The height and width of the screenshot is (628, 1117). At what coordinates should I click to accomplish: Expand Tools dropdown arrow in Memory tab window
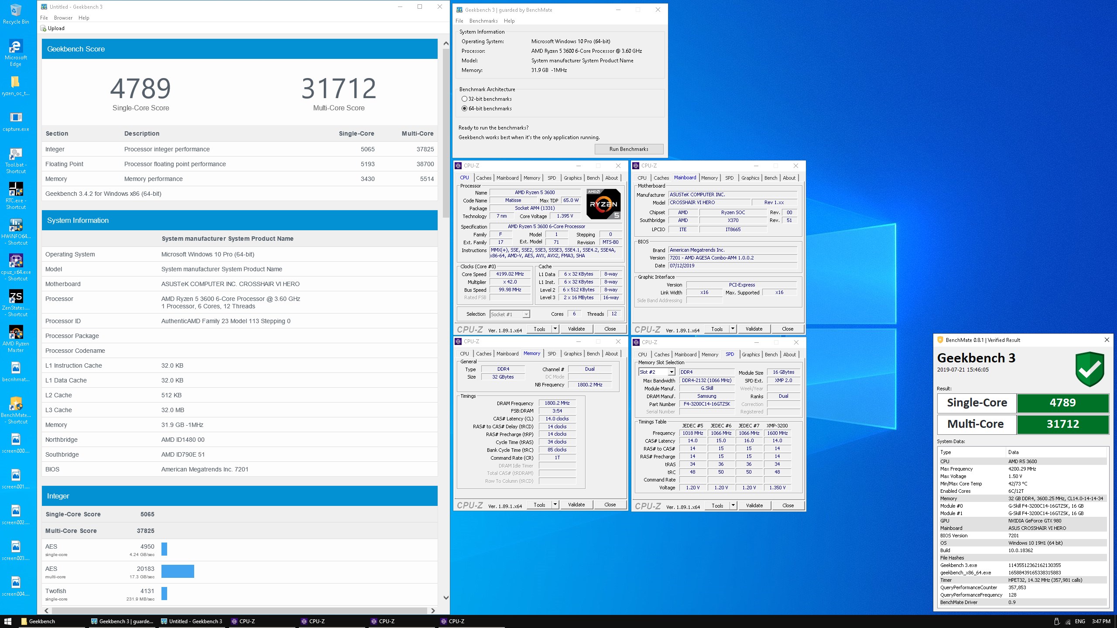tap(555, 505)
